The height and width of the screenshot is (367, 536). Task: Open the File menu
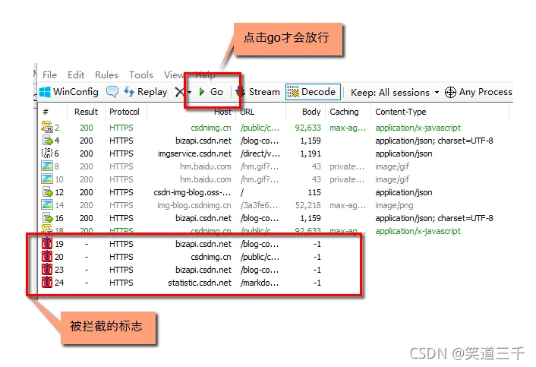click(x=49, y=74)
